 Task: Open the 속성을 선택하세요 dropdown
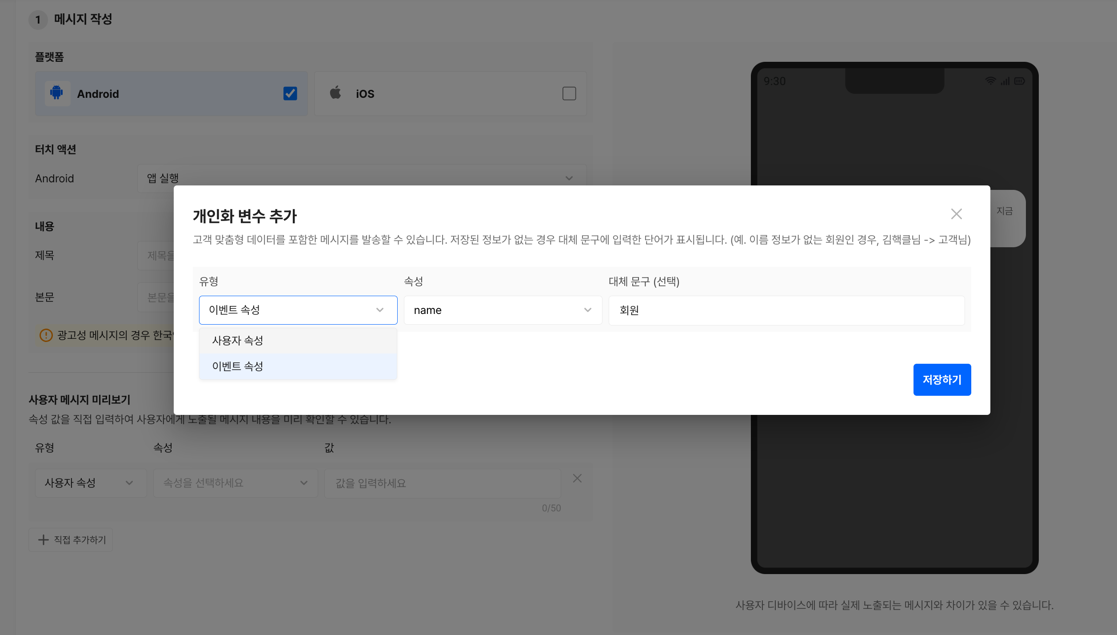(x=235, y=483)
